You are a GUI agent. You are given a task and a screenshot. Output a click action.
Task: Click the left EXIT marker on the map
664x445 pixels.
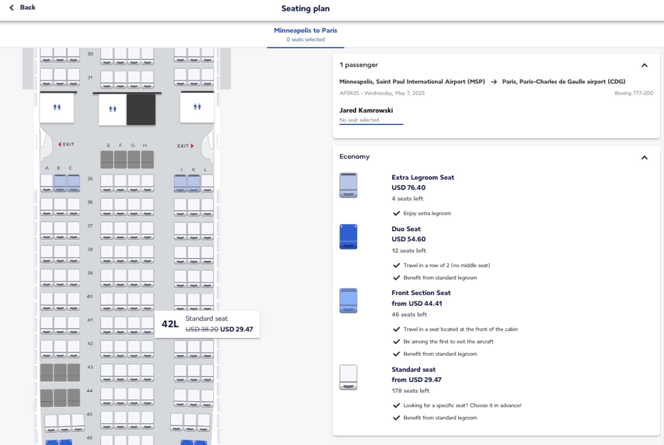click(66, 144)
